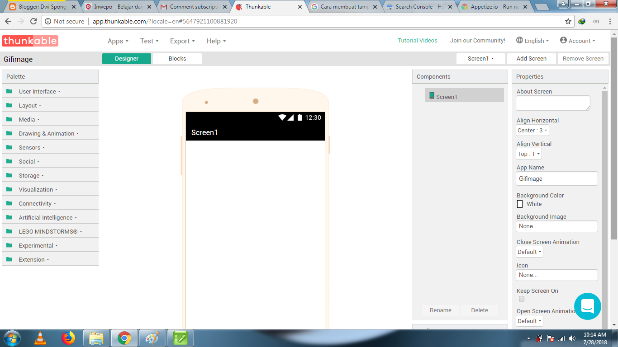The width and height of the screenshot is (618, 347).
Task: Launch VLC from the taskbar
Action: click(40, 338)
